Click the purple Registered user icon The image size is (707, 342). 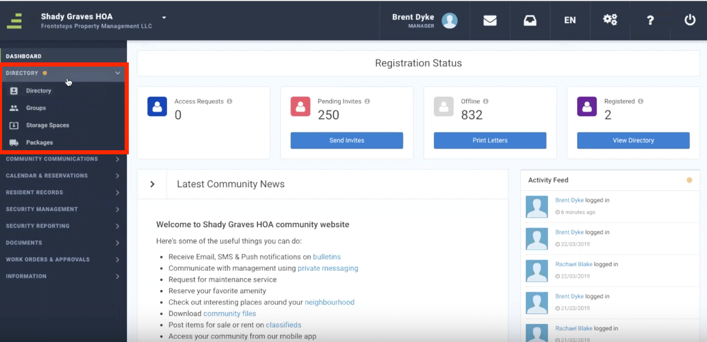click(587, 107)
